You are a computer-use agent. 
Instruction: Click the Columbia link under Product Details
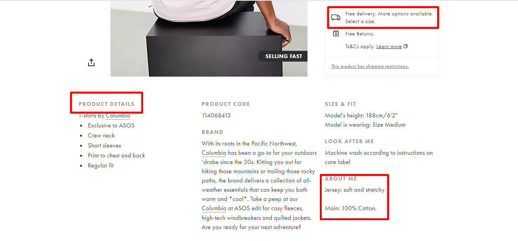pyautogui.click(x=118, y=115)
